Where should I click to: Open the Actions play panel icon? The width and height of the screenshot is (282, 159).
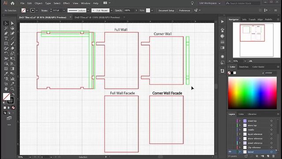[223, 22]
